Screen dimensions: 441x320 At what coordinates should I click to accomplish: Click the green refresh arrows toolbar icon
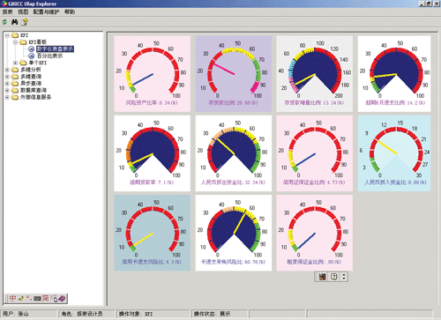4,22
